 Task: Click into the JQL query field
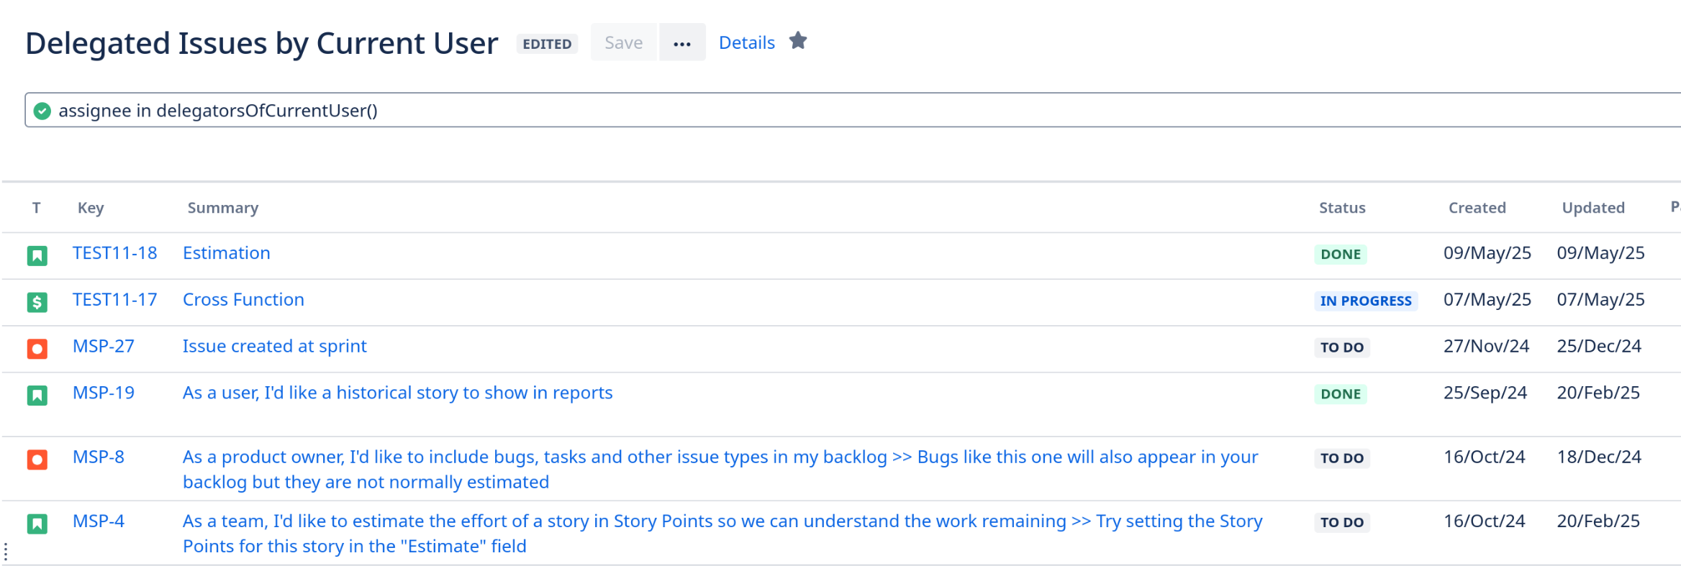point(864,111)
